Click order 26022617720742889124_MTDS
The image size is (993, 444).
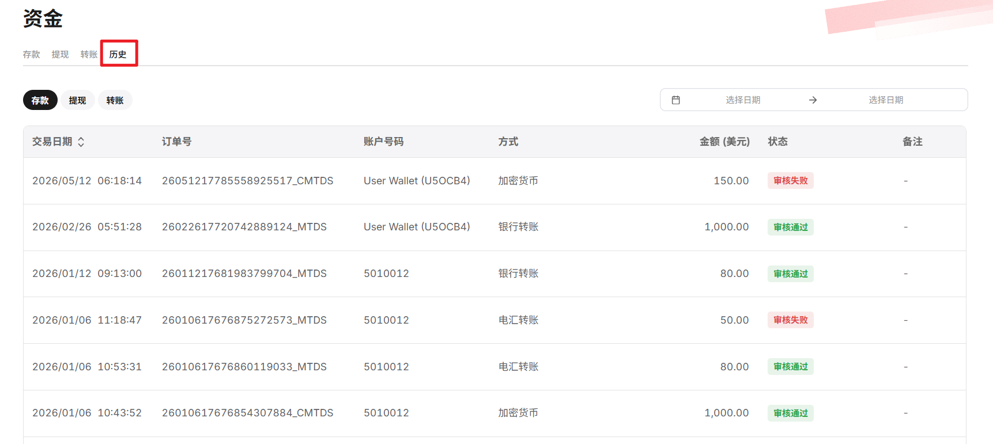(x=244, y=227)
